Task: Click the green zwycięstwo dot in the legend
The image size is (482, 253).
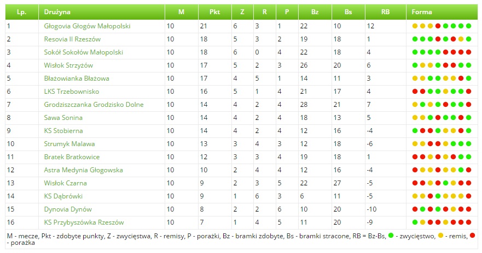Action: (391, 236)
